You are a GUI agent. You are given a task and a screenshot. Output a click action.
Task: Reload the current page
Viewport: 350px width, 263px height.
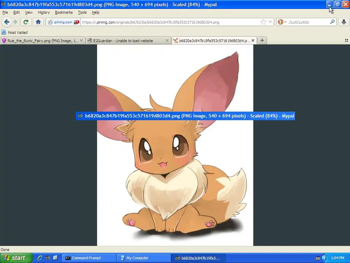(x=26, y=22)
